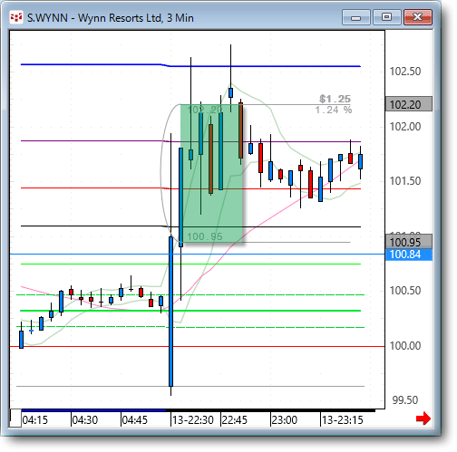This screenshot has height=452, width=457.
Task: Click the 102.50 price scale value
Action: pyautogui.click(x=405, y=72)
